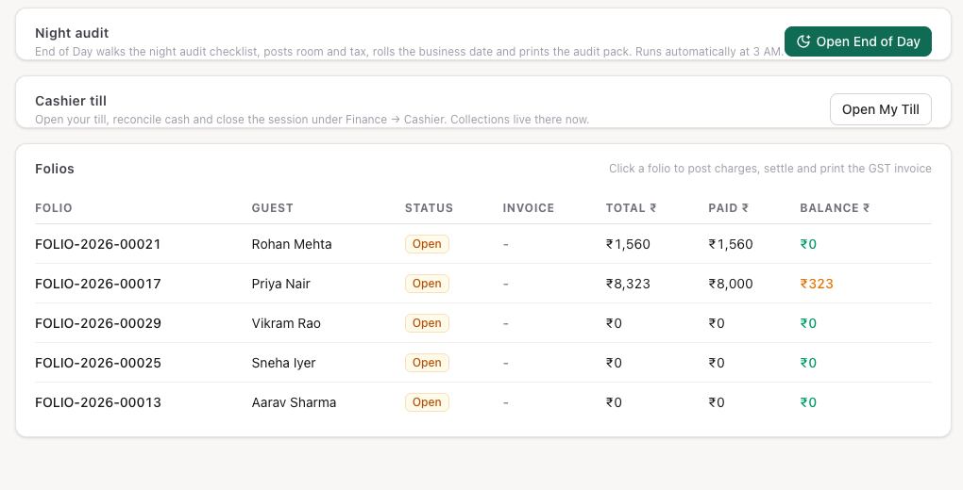Click the FOLIO column header
Image resolution: width=963 pixels, height=490 pixels.
click(54, 208)
